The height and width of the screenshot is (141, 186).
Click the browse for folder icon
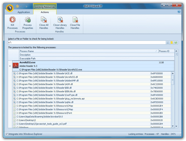tap(172, 42)
